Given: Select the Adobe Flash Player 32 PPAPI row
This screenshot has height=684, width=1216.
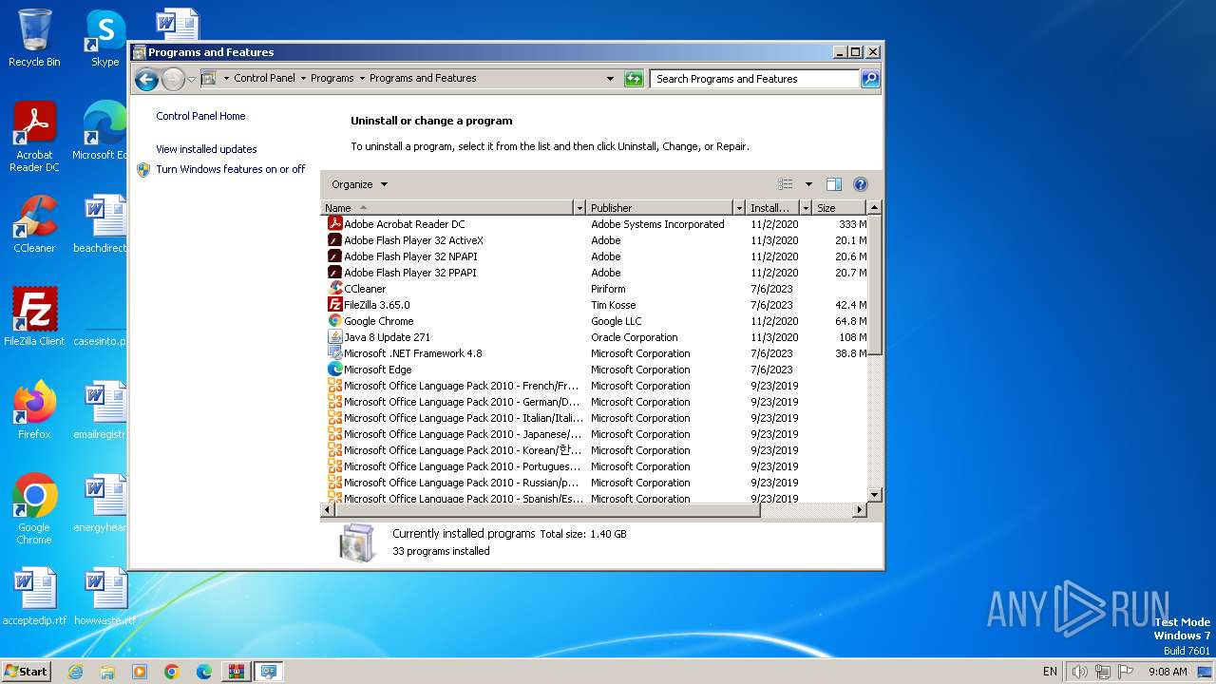Looking at the screenshot, I should click(596, 273).
